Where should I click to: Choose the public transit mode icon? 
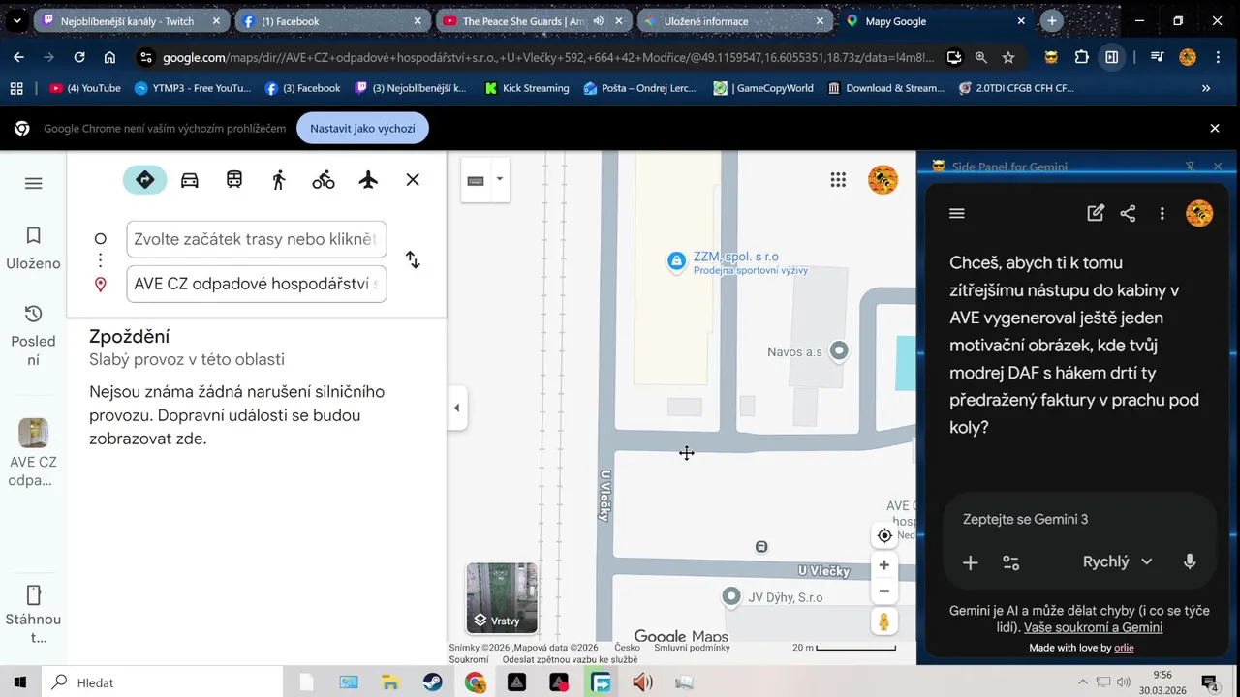point(234,180)
